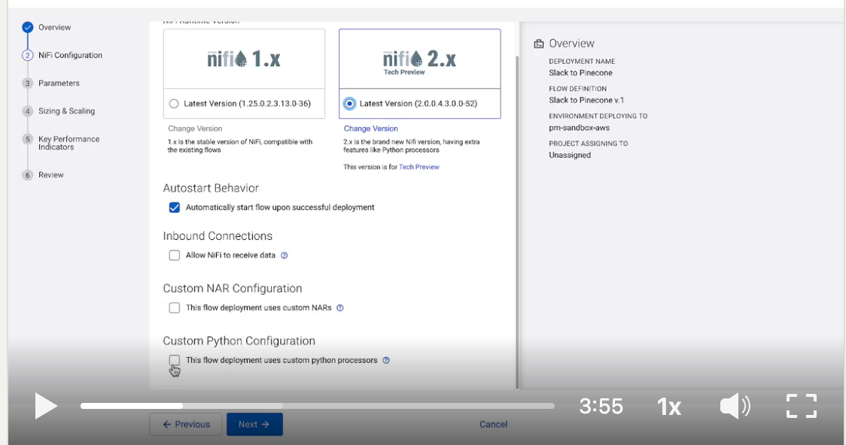Select the NiFi 1.x runtime card

pos(243,60)
